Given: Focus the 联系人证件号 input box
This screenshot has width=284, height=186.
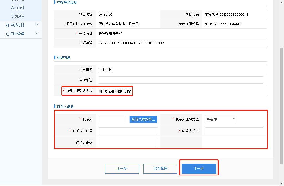Looking at the screenshot, I should (128, 131).
